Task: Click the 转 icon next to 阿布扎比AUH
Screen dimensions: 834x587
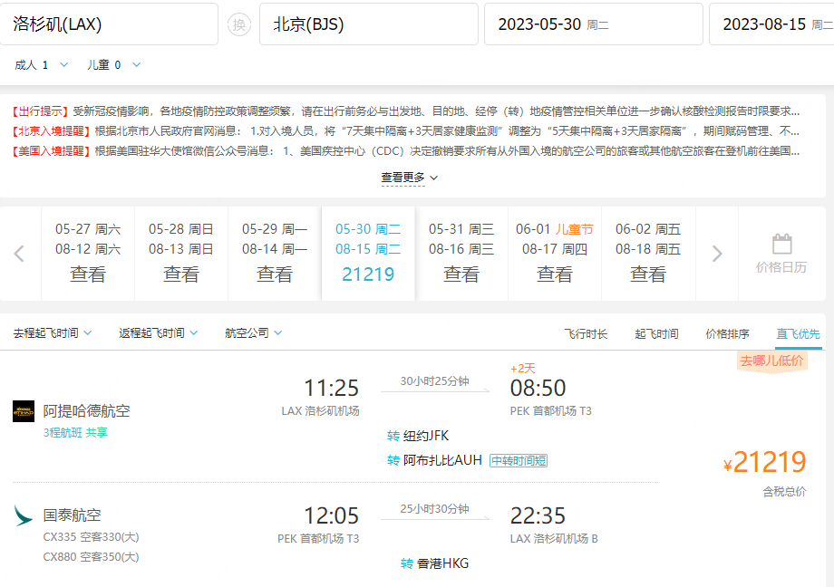Action: click(393, 460)
